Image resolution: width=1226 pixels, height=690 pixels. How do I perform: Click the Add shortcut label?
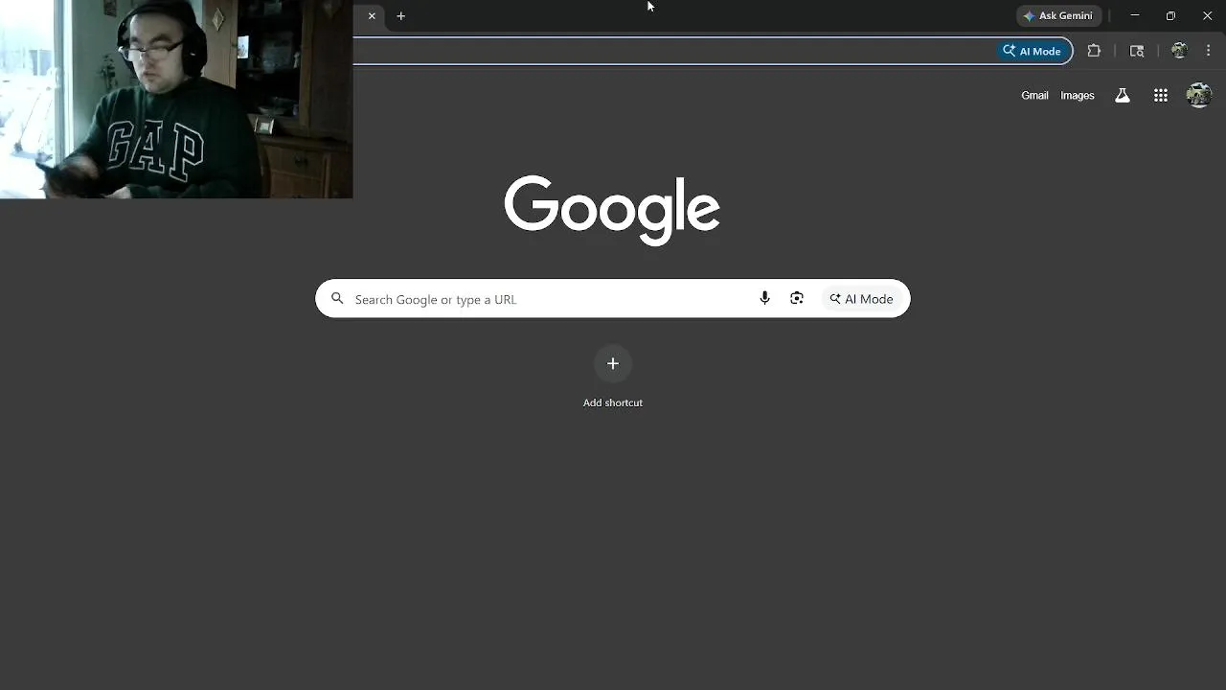pos(613,402)
